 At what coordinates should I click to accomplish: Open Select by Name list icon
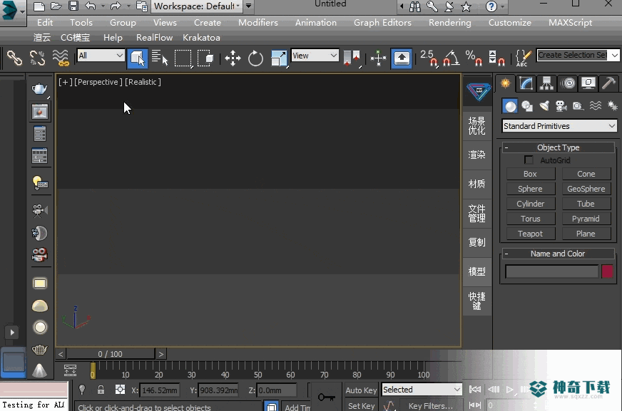tap(160, 58)
